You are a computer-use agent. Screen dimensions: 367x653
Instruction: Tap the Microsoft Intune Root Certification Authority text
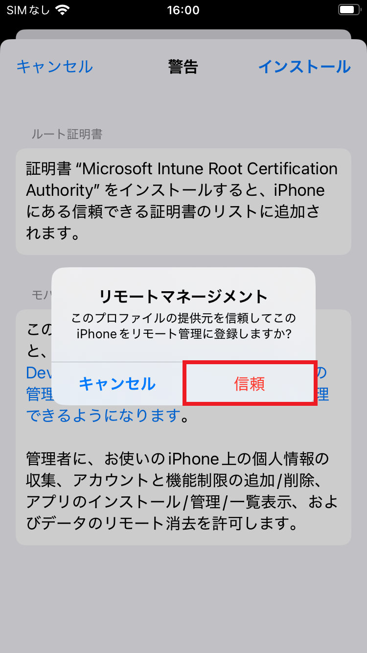183,179
